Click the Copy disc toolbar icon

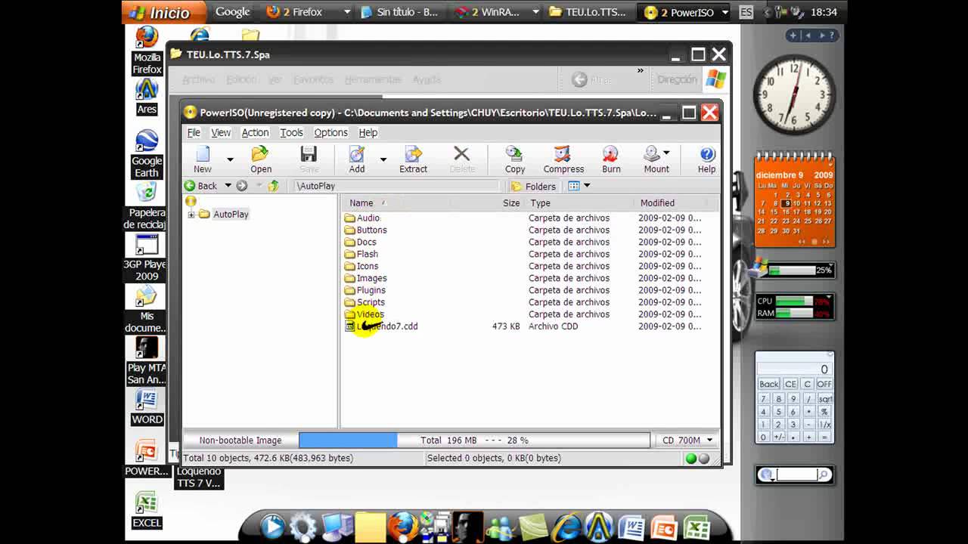(515, 159)
